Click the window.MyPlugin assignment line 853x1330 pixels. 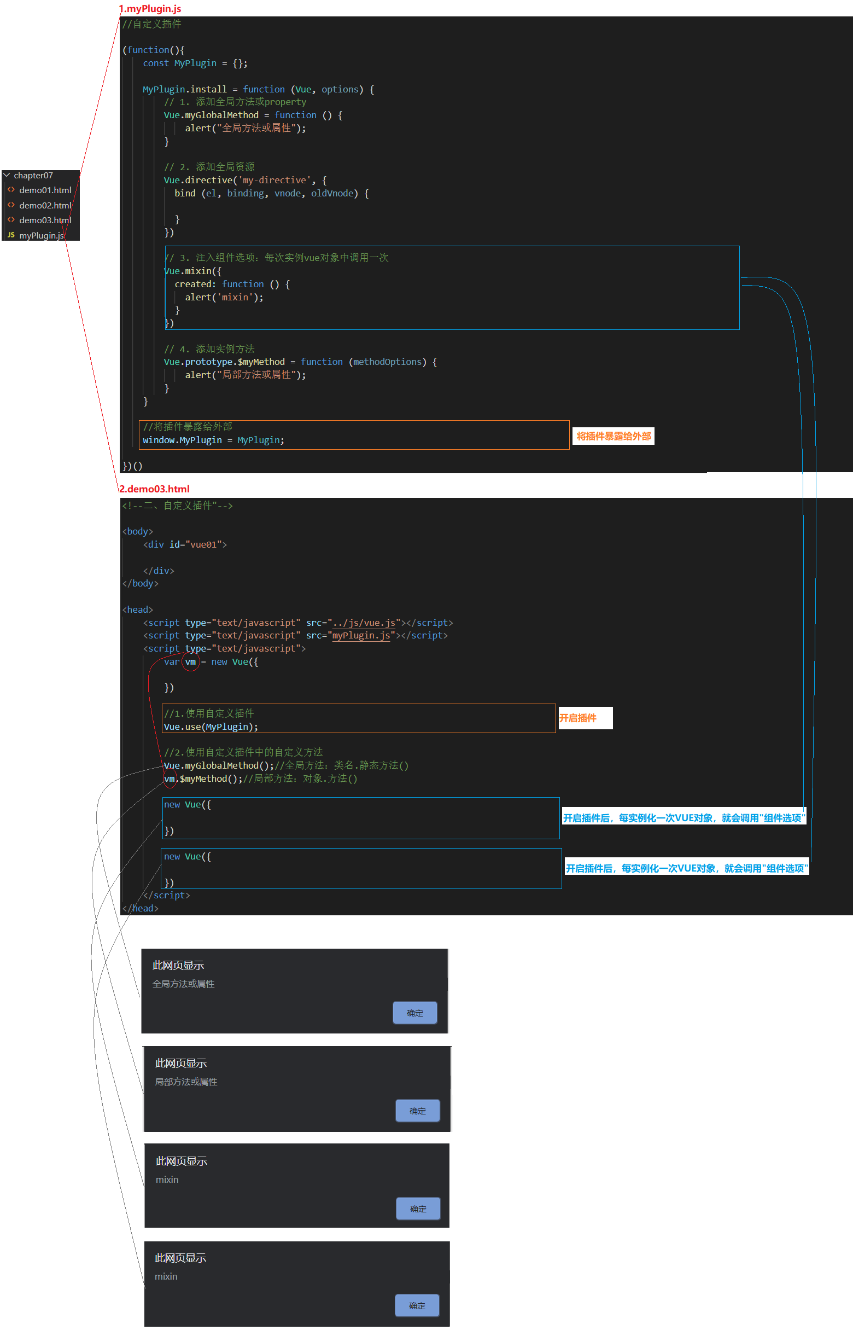point(213,440)
